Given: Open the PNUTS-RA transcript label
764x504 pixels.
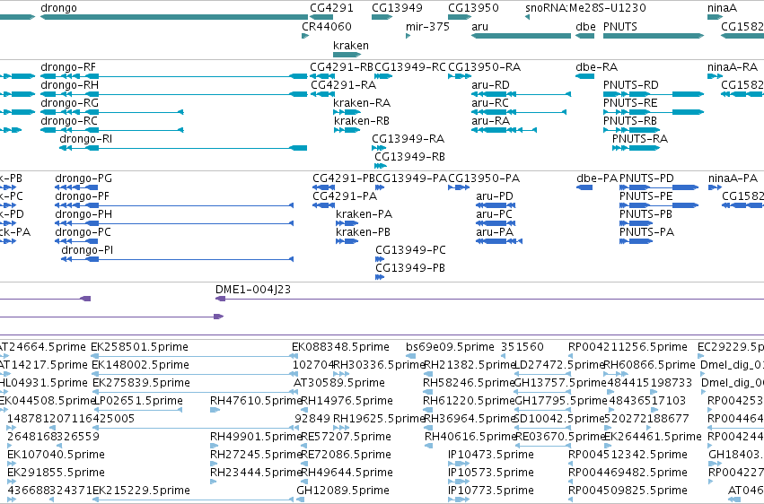Looking at the screenshot, I should click(640, 139).
